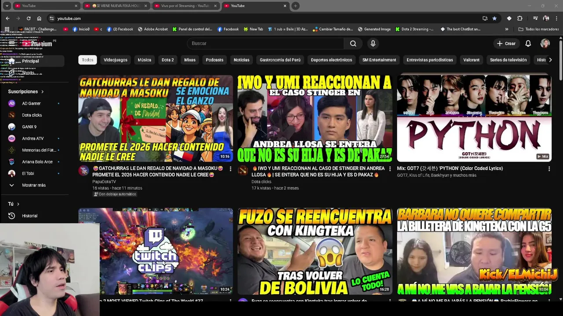Switch to 'Vivo por el Streaming' tab
The image size is (563, 316).
(x=185, y=6)
